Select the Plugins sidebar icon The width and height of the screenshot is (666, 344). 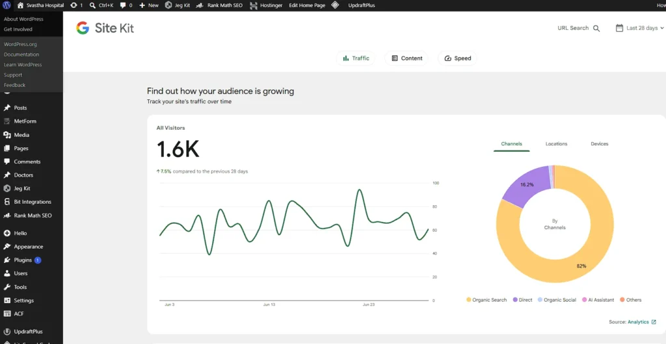click(7, 260)
